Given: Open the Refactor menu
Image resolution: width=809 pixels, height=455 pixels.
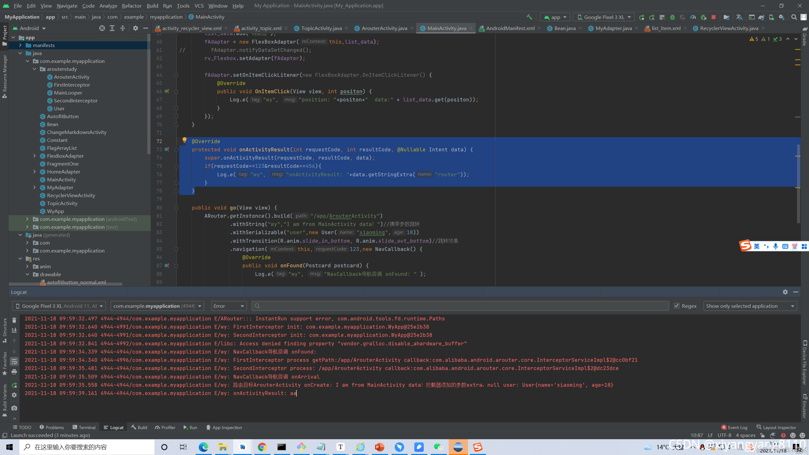Looking at the screenshot, I should point(131,6).
